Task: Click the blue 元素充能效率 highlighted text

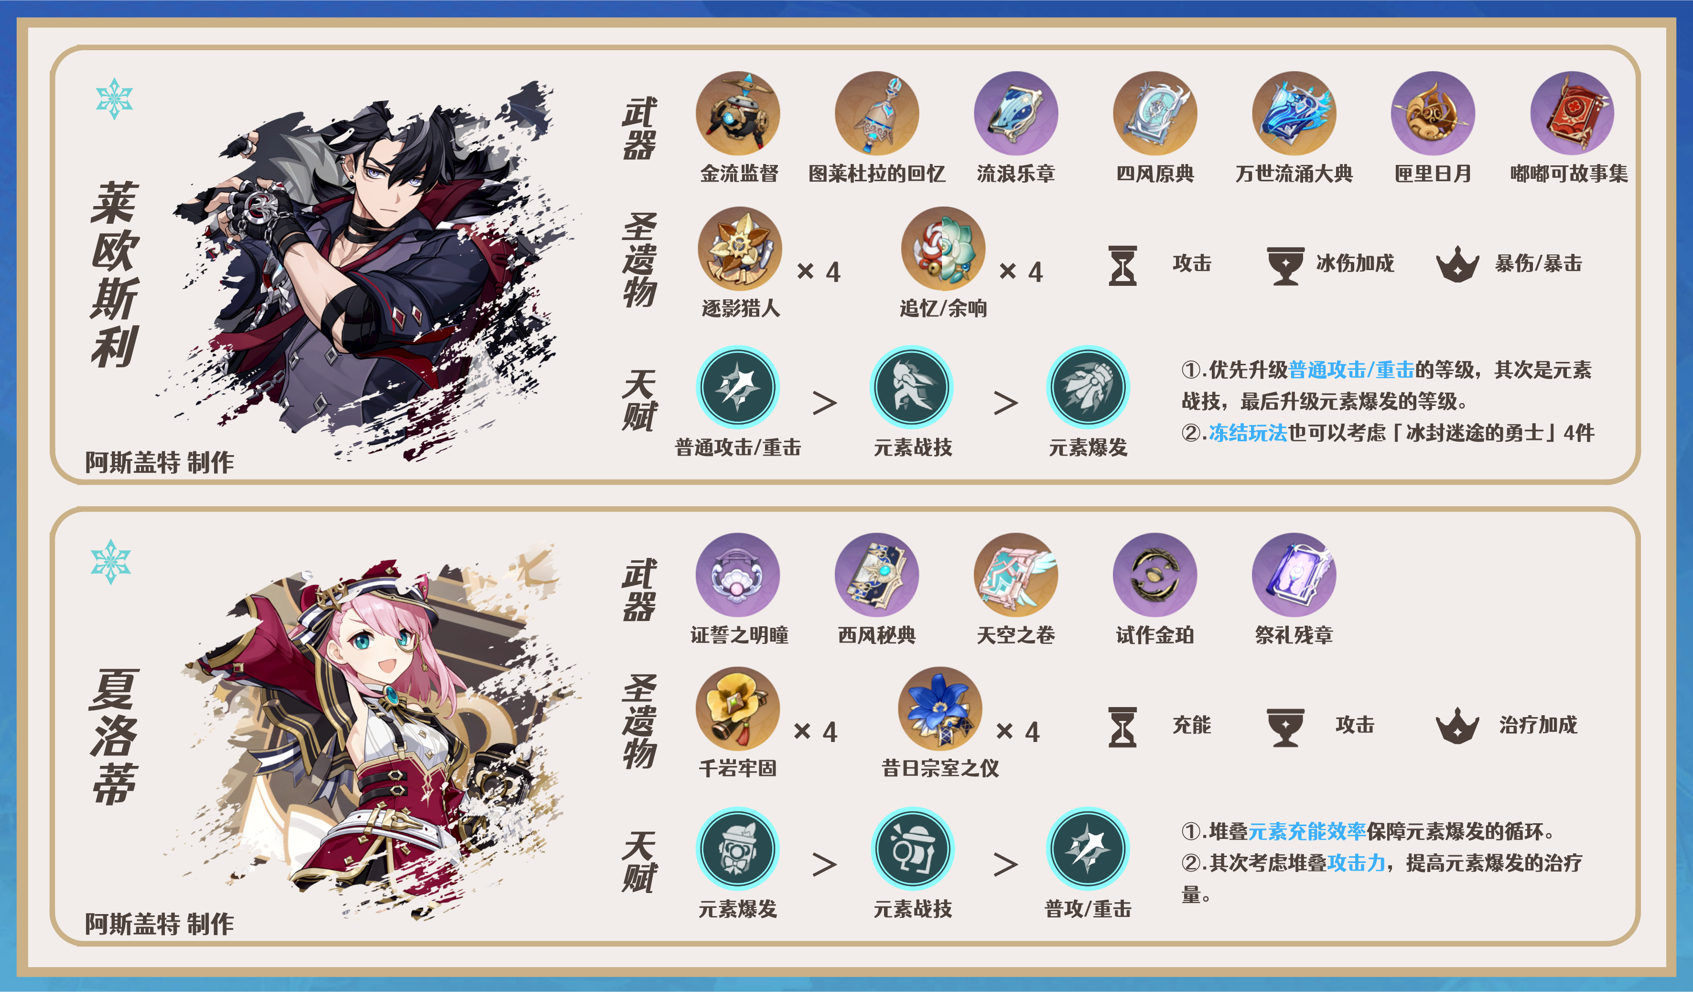Action: (x=1307, y=831)
